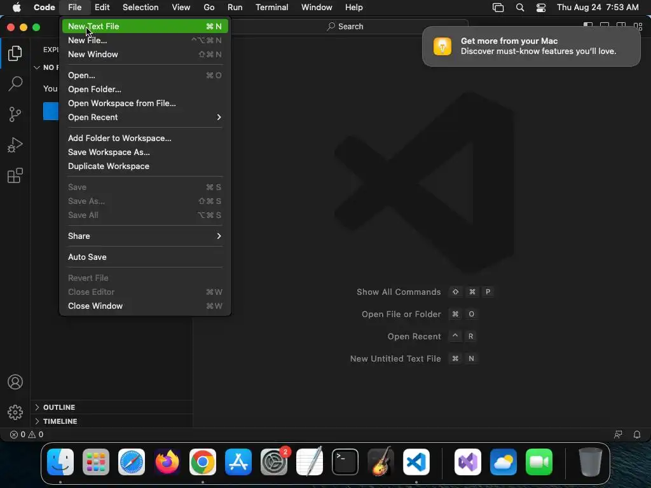The width and height of the screenshot is (651, 488).
Task: Click the date and time in menu bar
Action: (x=598, y=8)
